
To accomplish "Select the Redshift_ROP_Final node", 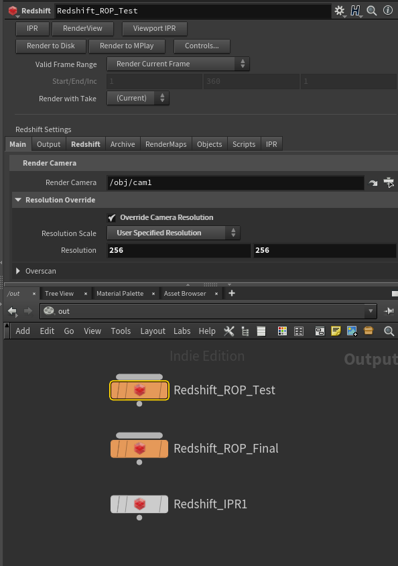I will (139, 449).
